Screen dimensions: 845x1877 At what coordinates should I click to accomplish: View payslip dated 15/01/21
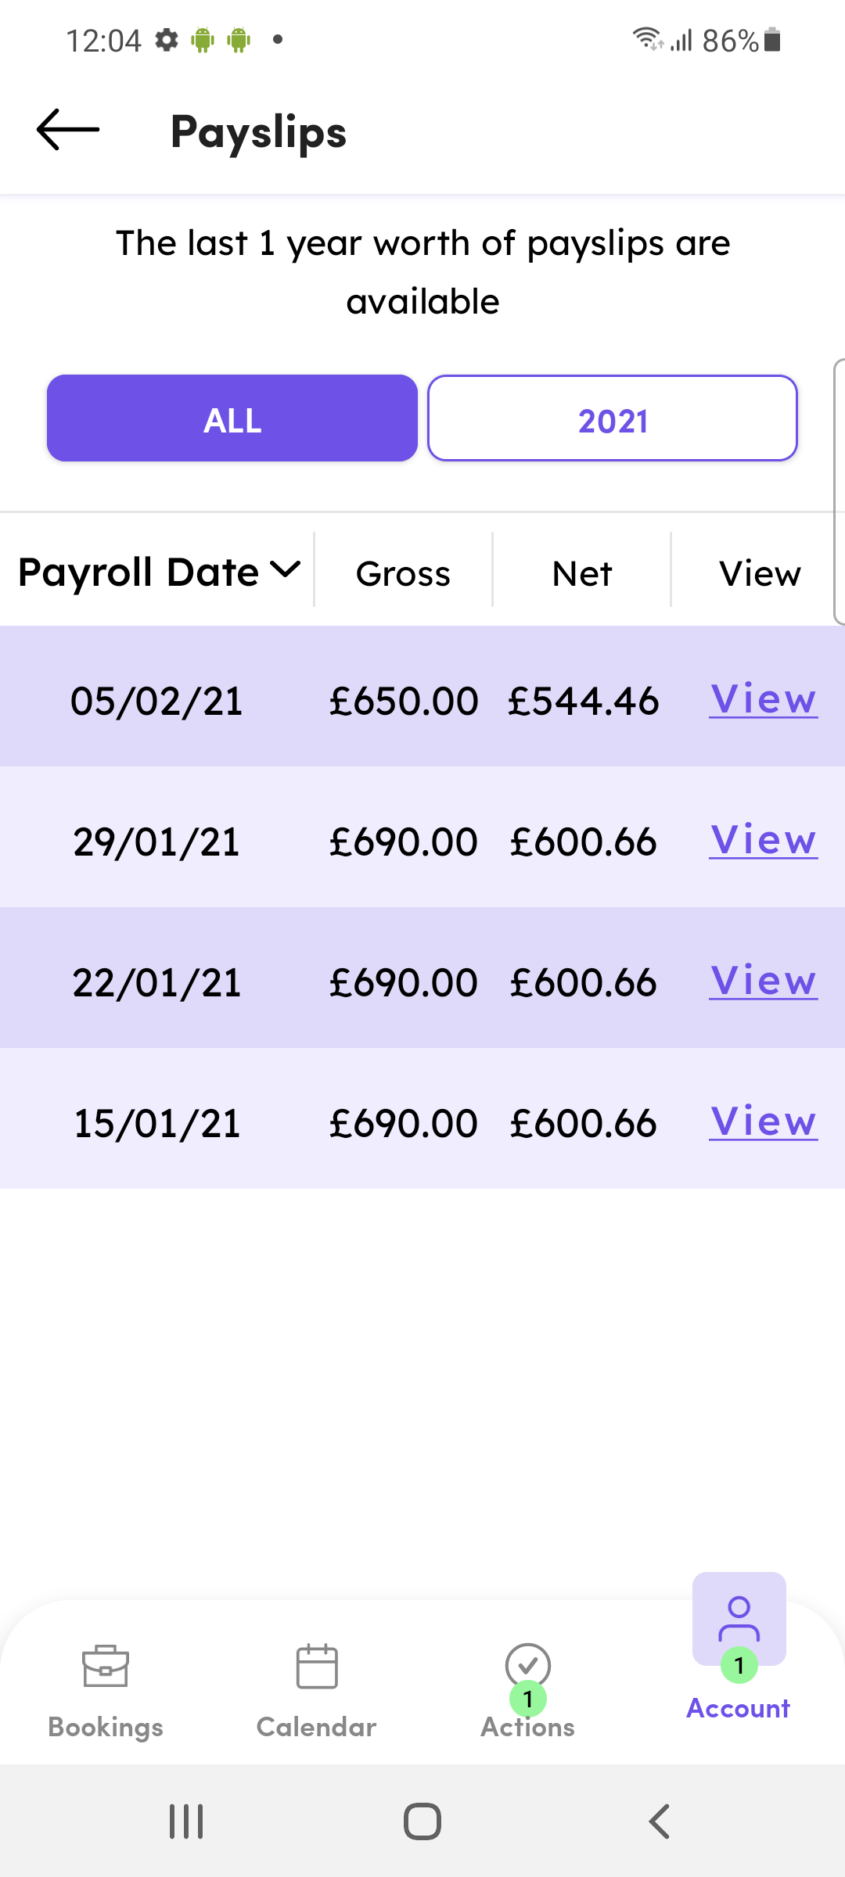coord(764,1122)
